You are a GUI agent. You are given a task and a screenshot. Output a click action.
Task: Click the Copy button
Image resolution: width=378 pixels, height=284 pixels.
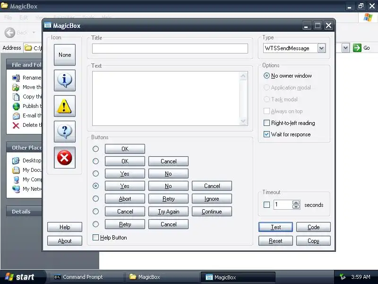[x=313, y=241]
